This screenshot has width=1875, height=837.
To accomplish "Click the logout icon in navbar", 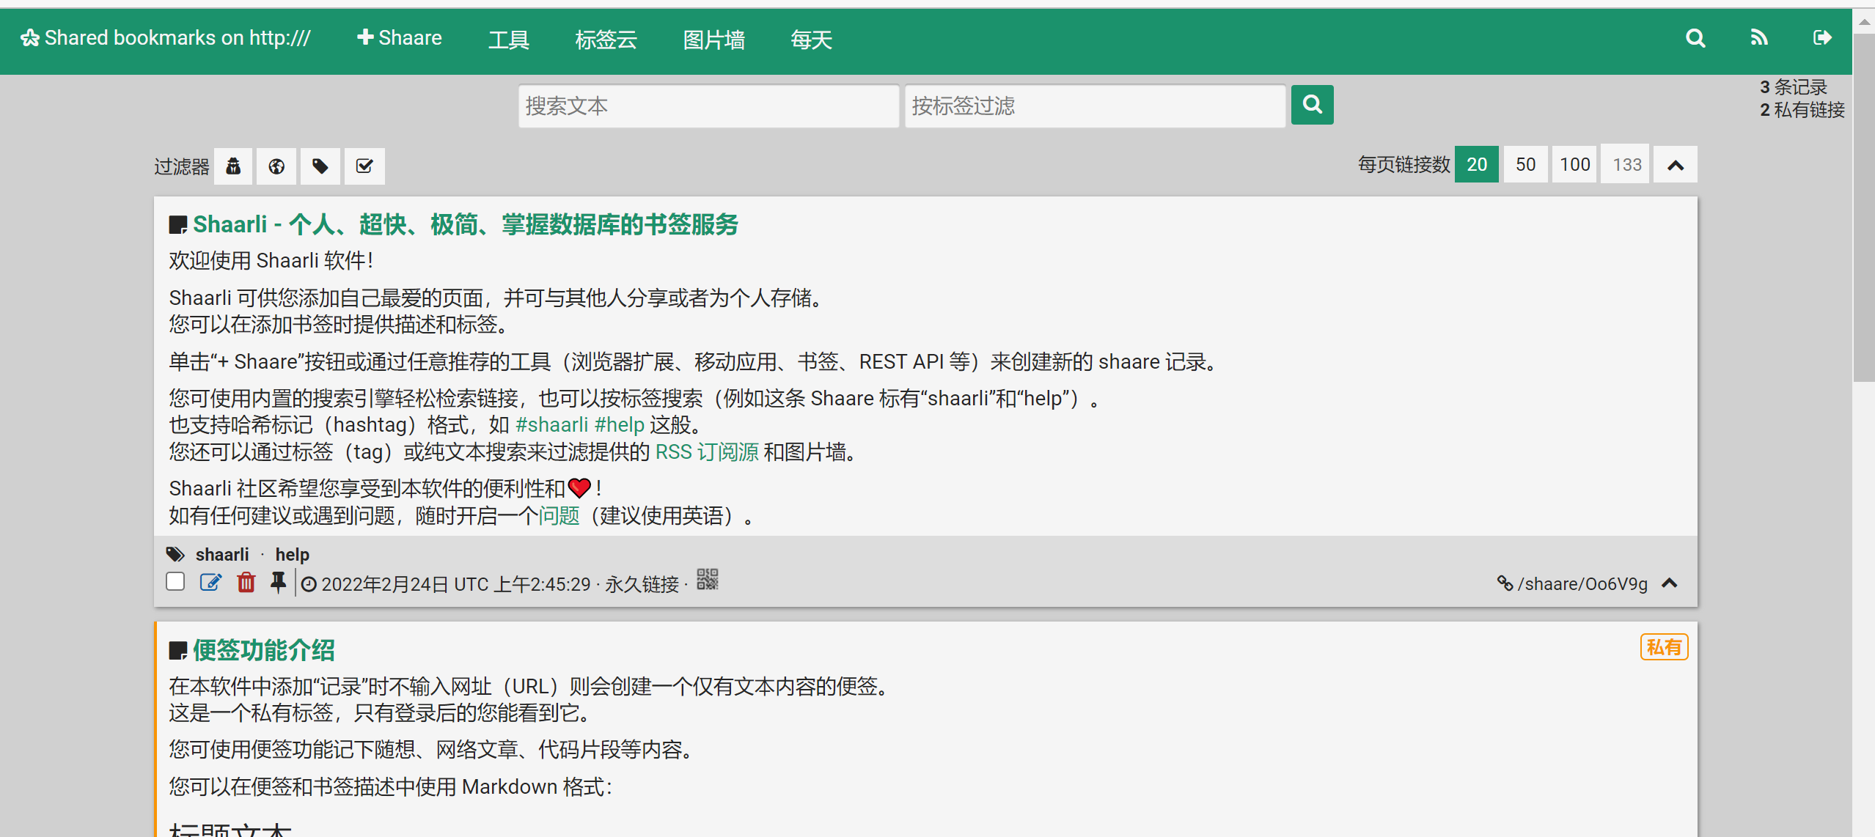I will 1822,38.
